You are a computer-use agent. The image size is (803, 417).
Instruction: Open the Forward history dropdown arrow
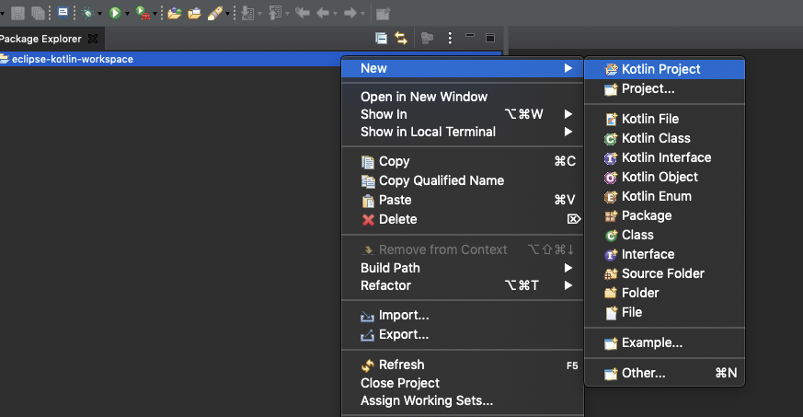point(362,14)
